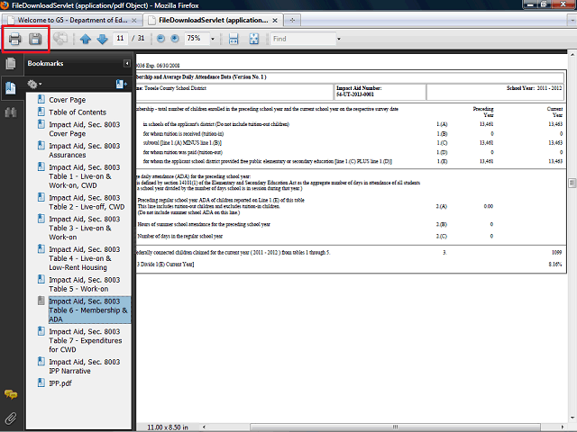Open the Attachments paperclip panel
The width and height of the screenshot is (577, 432).
pyautogui.click(x=11, y=418)
